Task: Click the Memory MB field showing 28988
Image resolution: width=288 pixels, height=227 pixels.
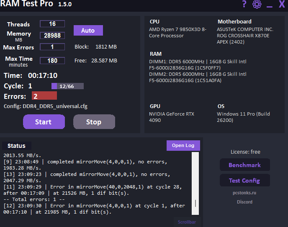Action: click(52, 35)
